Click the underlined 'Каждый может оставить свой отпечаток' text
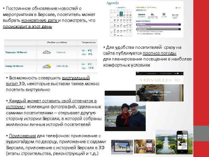The image size is (209, 157). pyautogui.click(x=52, y=101)
